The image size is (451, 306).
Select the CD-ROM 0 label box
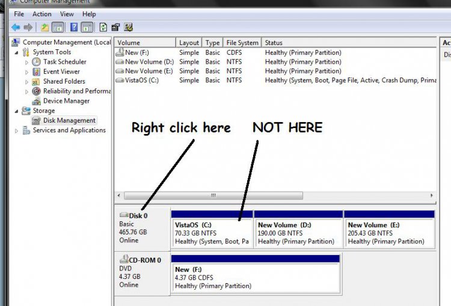142,273
